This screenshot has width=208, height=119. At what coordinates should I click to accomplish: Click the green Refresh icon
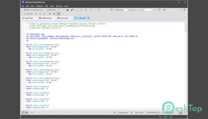point(45,14)
